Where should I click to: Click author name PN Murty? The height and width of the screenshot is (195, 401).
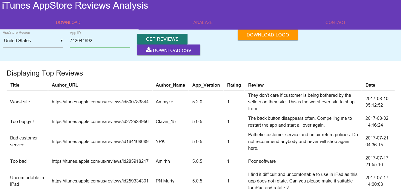point(165,181)
